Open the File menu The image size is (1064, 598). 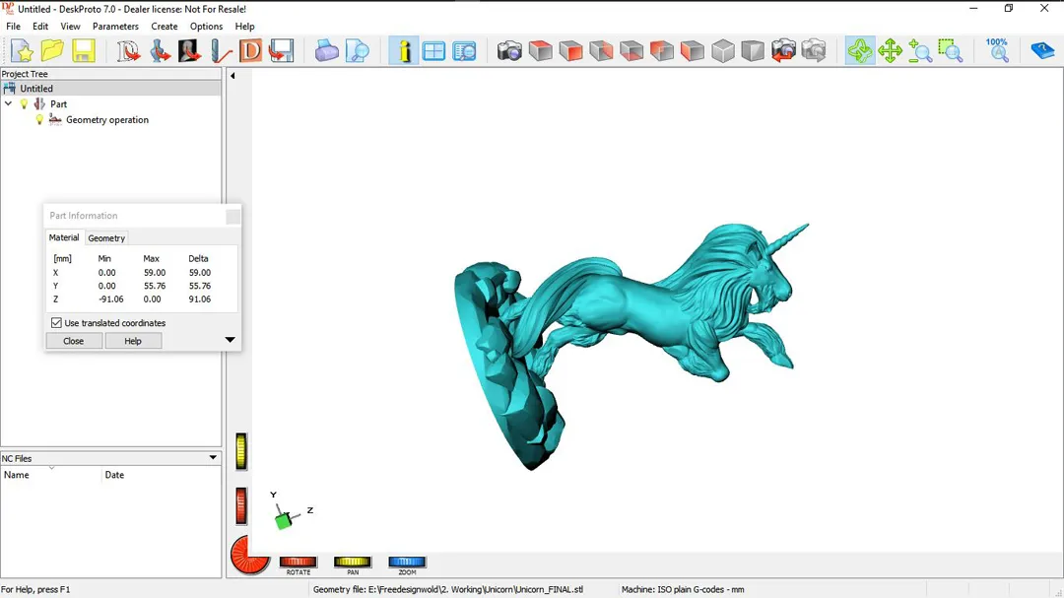click(14, 27)
